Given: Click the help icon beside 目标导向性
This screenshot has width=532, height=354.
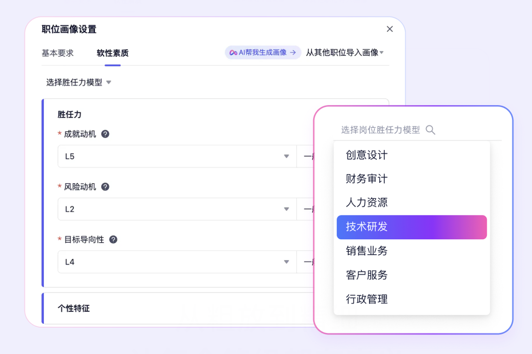Looking at the screenshot, I should (113, 240).
